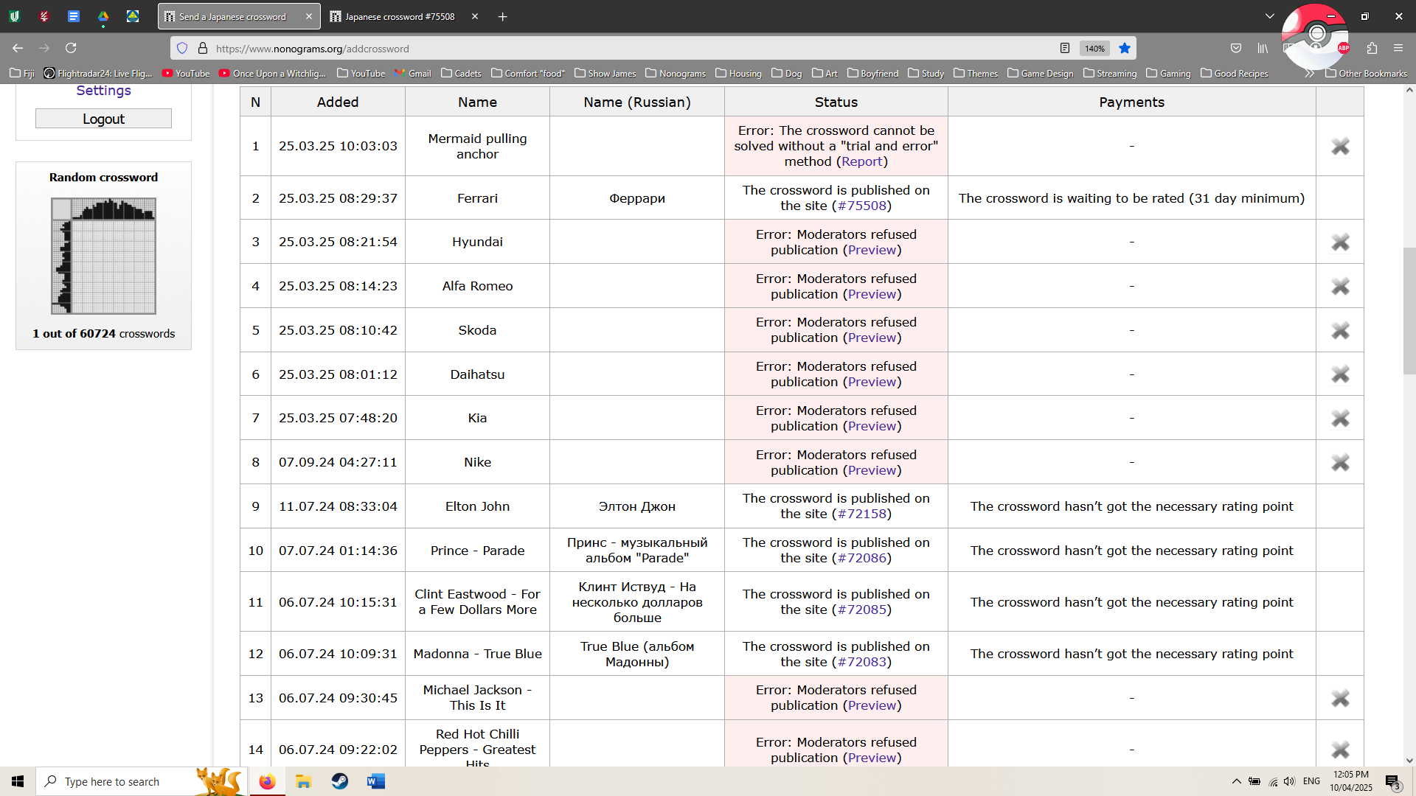
Task: Click the random crossword thumbnail
Action: point(103,256)
